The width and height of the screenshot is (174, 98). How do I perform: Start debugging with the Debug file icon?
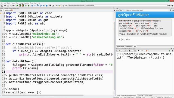coord(32,5)
